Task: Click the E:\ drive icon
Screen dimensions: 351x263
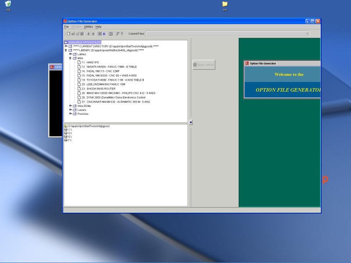Action: coord(66,137)
